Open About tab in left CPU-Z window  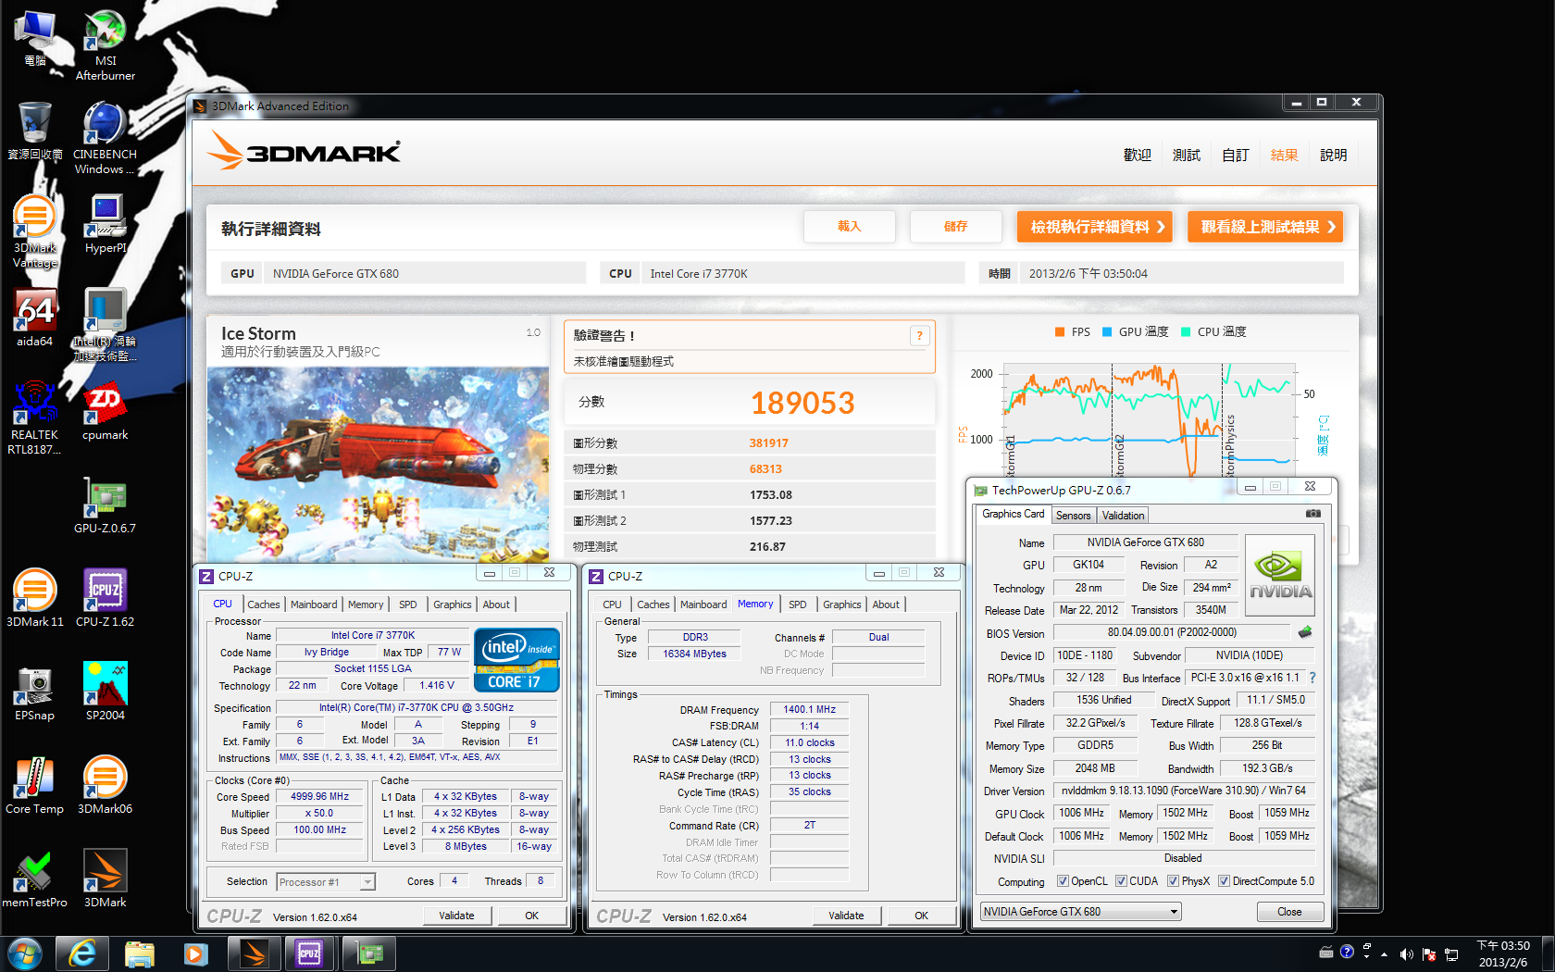(x=496, y=604)
